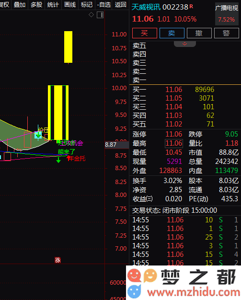The height and width of the screenshot is (300, 241).
Task: Click the blue 卖 sell button
Action: click(x=172, y=33)
